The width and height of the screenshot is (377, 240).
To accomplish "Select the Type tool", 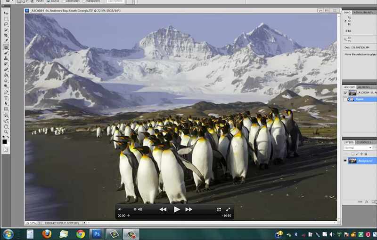I will [6, 98].
